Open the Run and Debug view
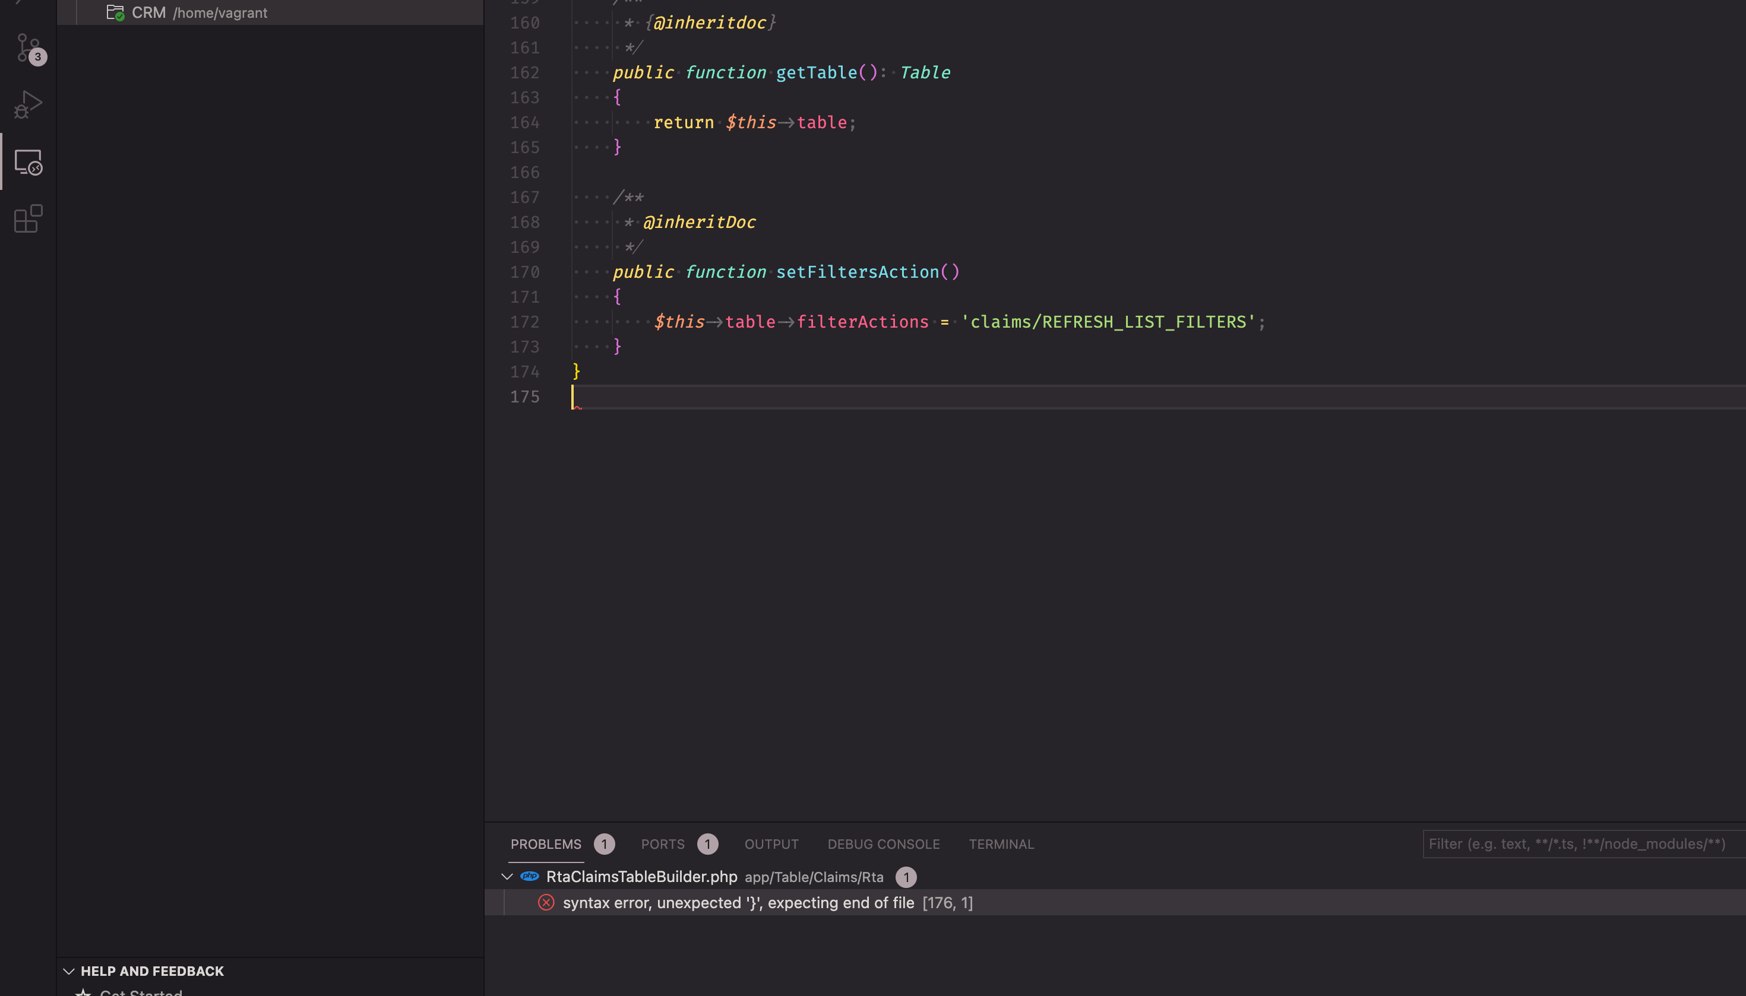 point(27,104)
